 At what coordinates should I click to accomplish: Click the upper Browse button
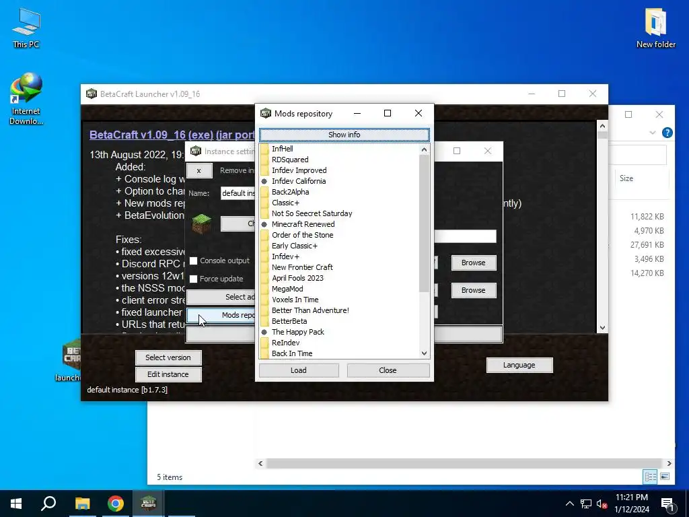click(x=474, y=263)
